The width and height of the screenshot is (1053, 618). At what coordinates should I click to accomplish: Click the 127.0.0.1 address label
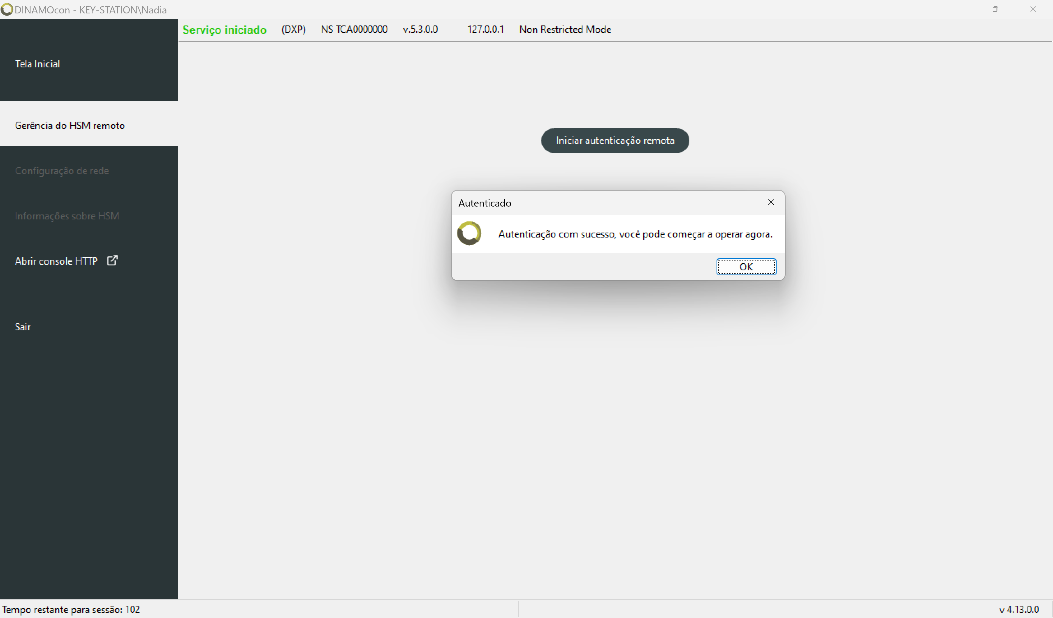(485, 30)
